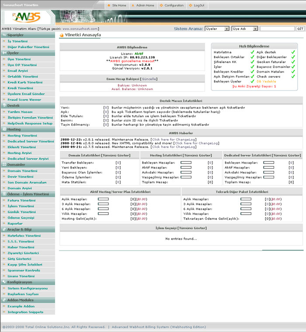
Task: Click green checkmark next to Açık destek
Action: [293, 52]
